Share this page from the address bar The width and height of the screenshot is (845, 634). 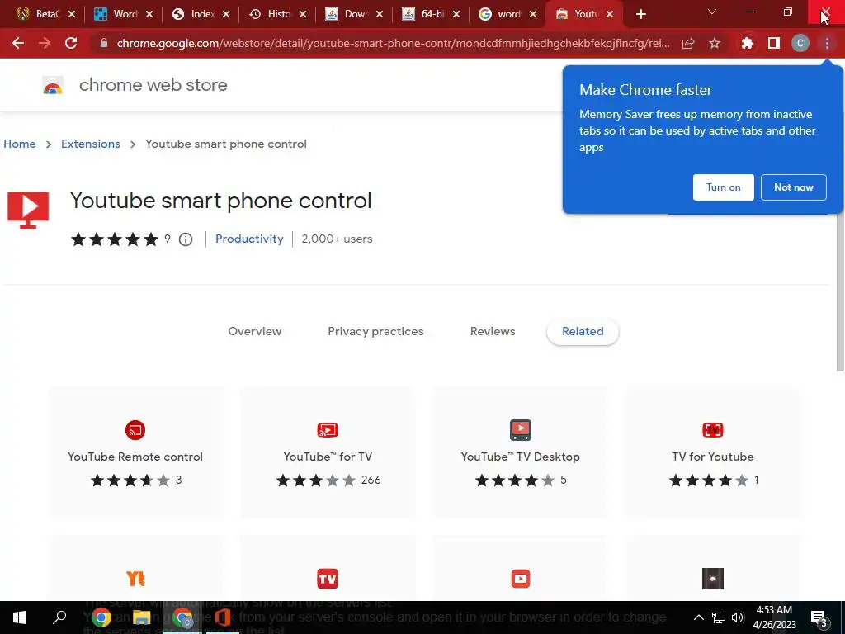(688, 43)
